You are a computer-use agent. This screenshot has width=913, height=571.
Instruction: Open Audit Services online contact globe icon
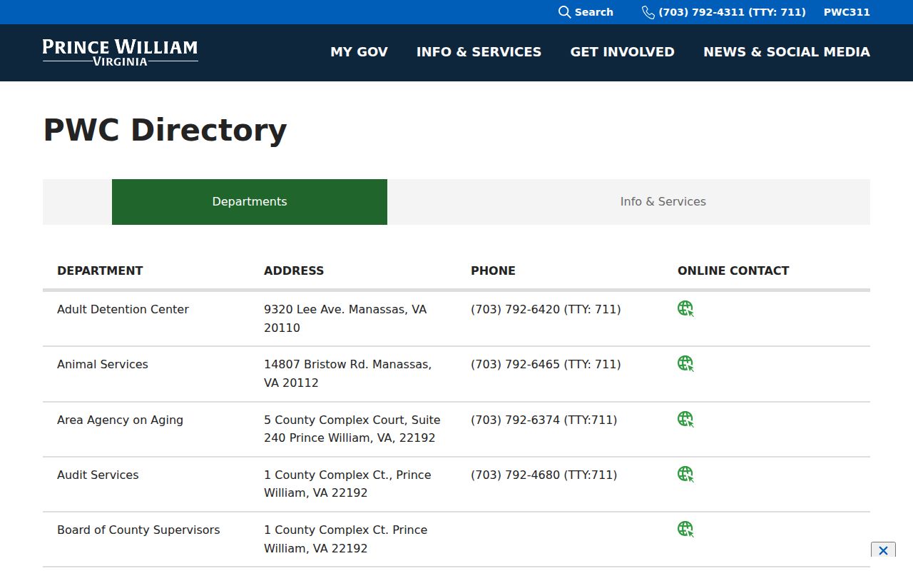pyautogui.click(x=685, y=474)
